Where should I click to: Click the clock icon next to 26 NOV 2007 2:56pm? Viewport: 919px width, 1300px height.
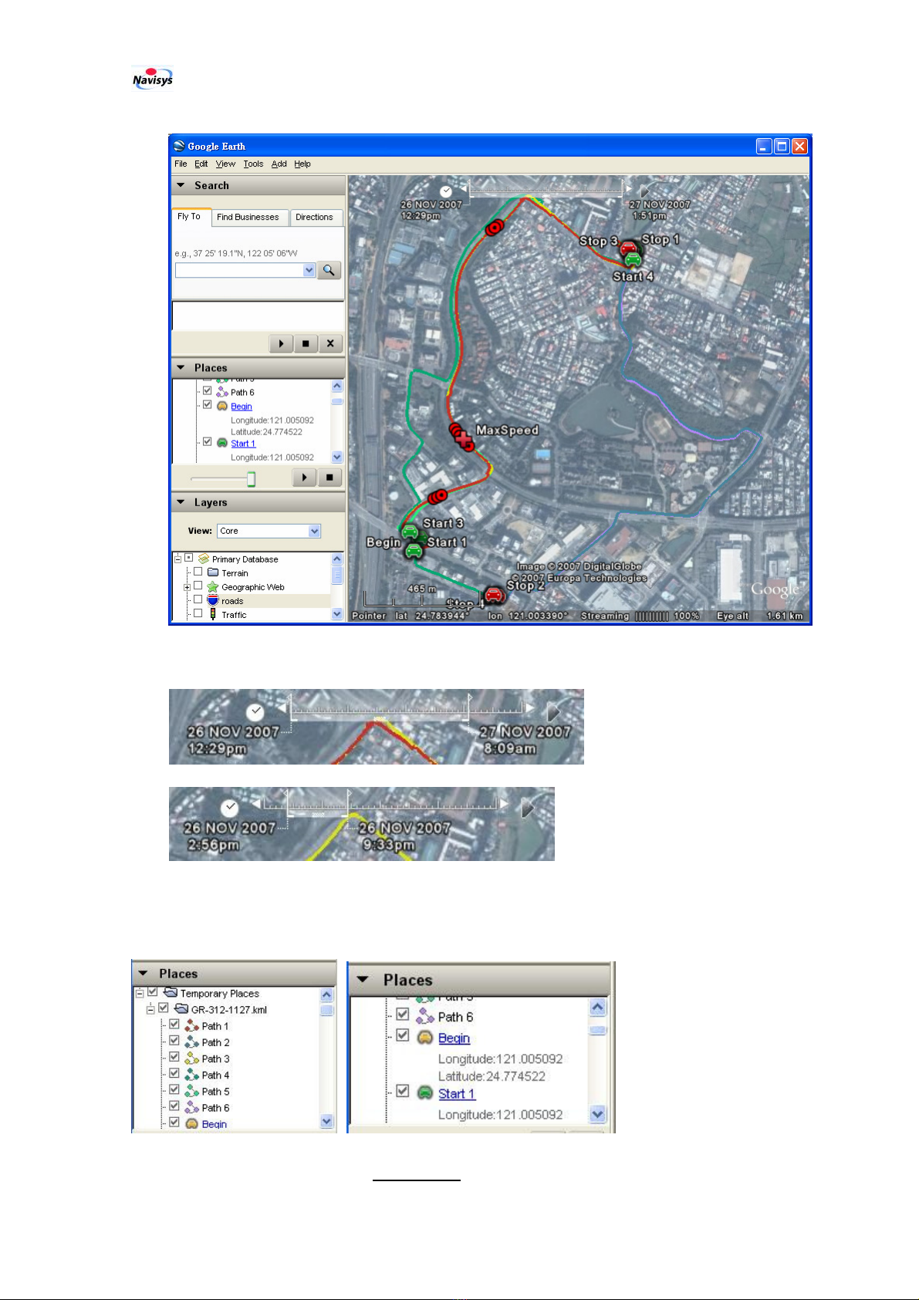pos(229,808)
